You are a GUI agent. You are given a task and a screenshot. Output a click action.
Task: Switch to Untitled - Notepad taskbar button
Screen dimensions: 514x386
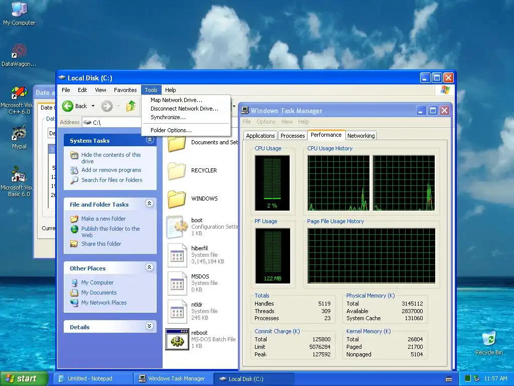[93, 378]
